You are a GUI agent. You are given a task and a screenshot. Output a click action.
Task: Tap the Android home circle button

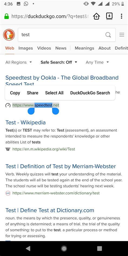tap(64, 248)
